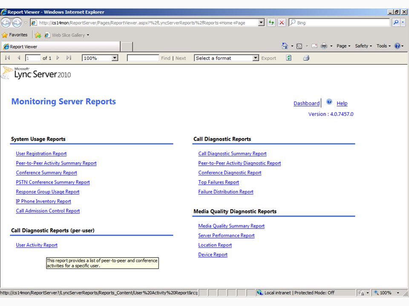Open Conference Summary Report link
The height and width of the screenshot is (306, 409).
(46, 173)
